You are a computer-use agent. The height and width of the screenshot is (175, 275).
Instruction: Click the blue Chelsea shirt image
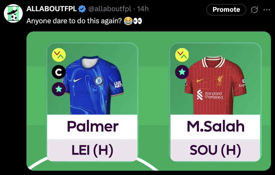[93, 85]
